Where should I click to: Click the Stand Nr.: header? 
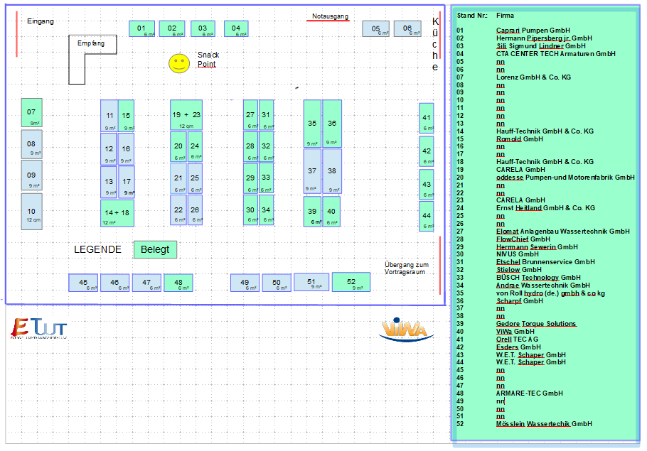pos(472,16)
